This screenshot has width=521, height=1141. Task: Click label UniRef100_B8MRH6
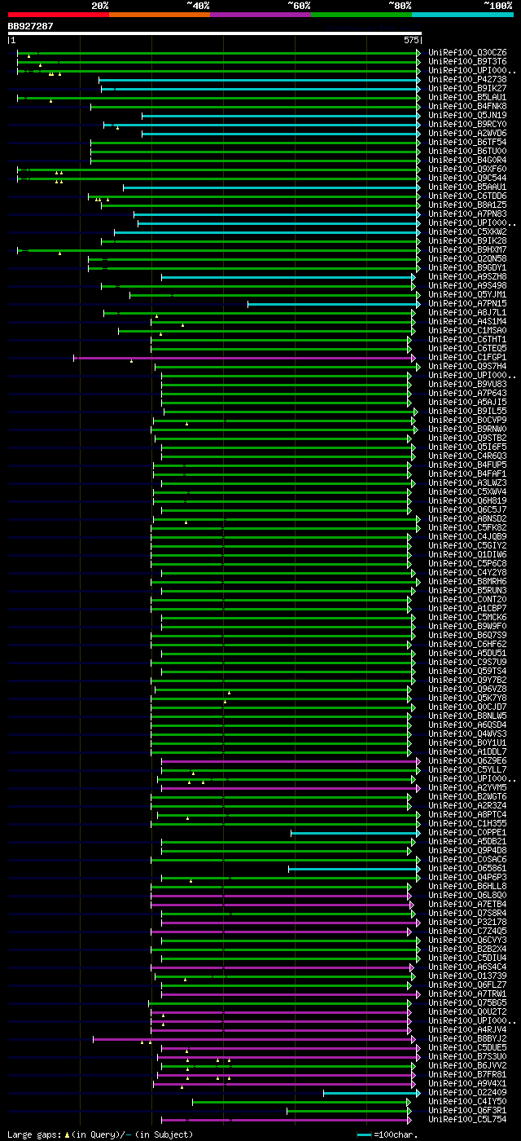pyautogui.click(x=467, y=582)
